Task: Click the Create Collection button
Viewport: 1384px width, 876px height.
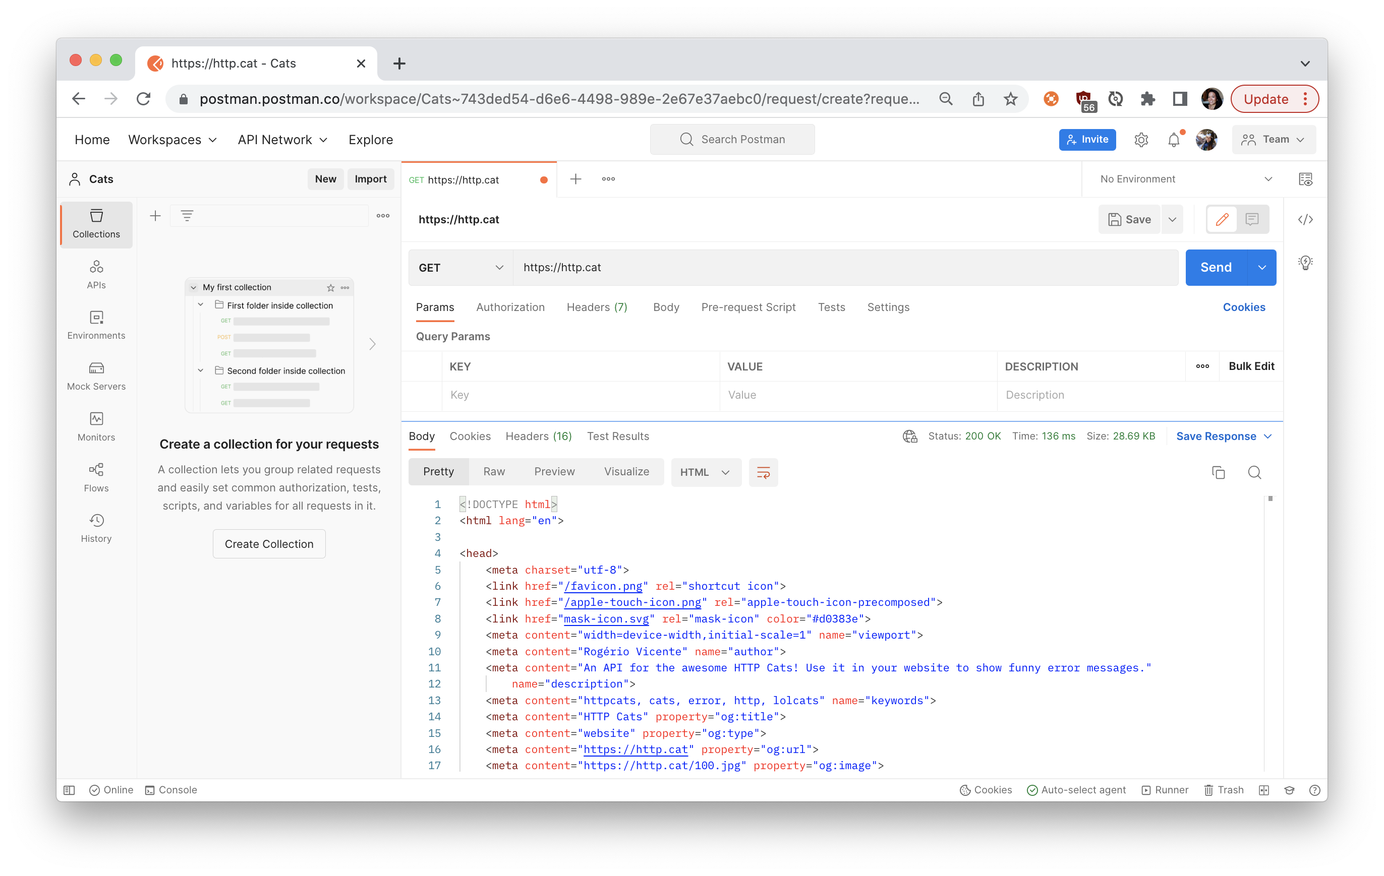Action: coord(269,544)
